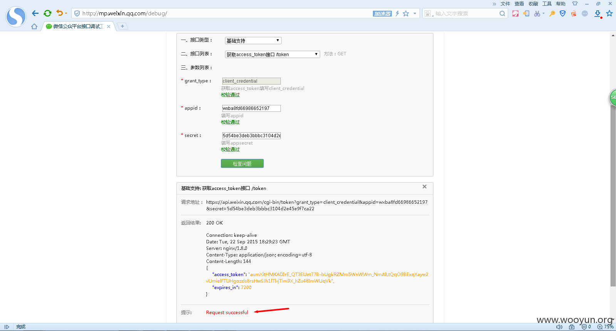Click the lightning speed mode icon

coord(397,13)
